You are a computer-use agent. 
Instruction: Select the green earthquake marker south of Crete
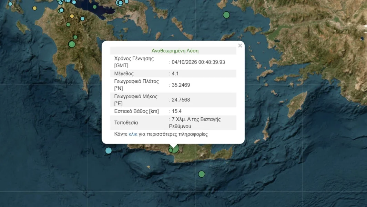pos(202,174)
